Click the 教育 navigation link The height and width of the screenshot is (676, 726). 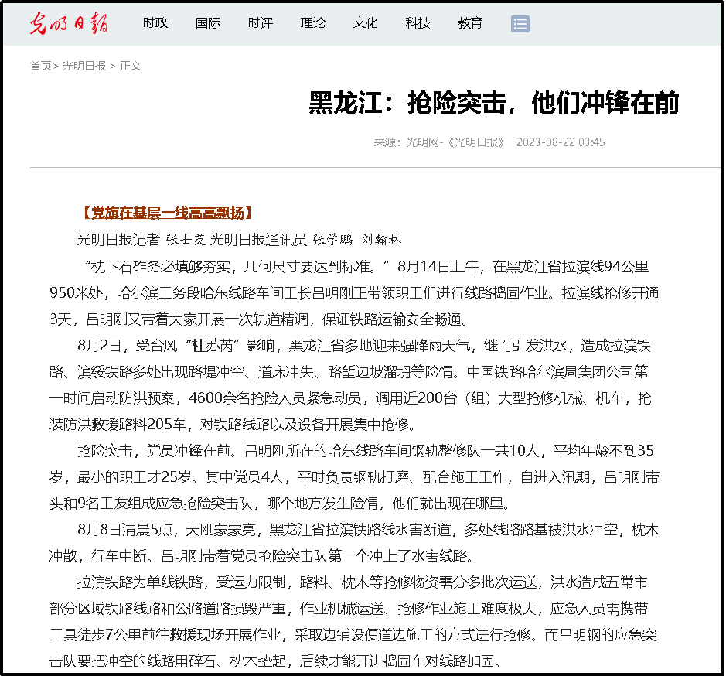click(470, 23)
